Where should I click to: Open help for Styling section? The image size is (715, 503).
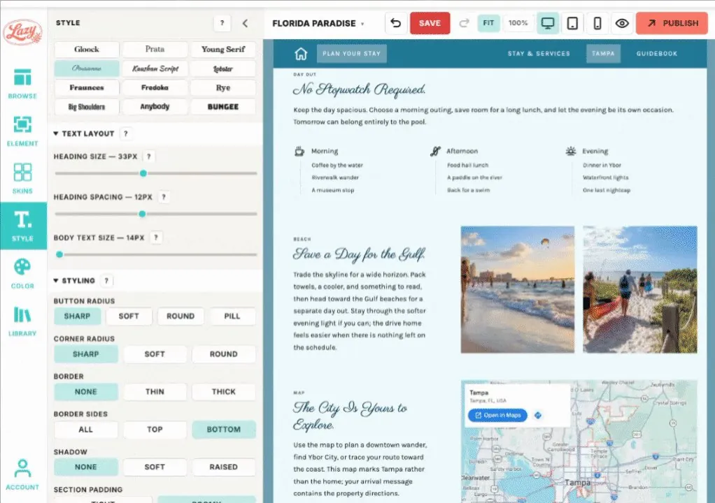107,280
